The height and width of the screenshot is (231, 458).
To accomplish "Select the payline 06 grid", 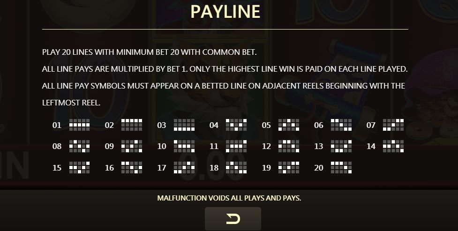I will point(341,125).
